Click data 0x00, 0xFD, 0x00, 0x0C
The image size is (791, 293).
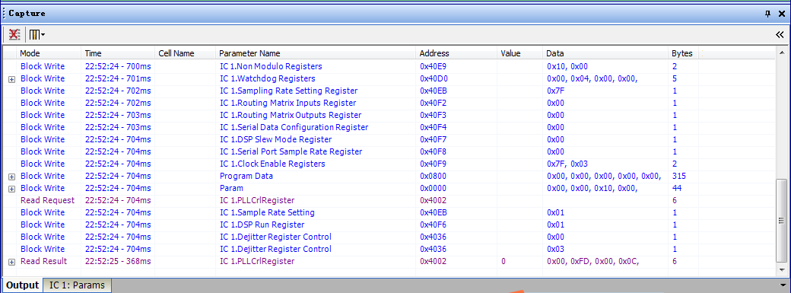592,261
